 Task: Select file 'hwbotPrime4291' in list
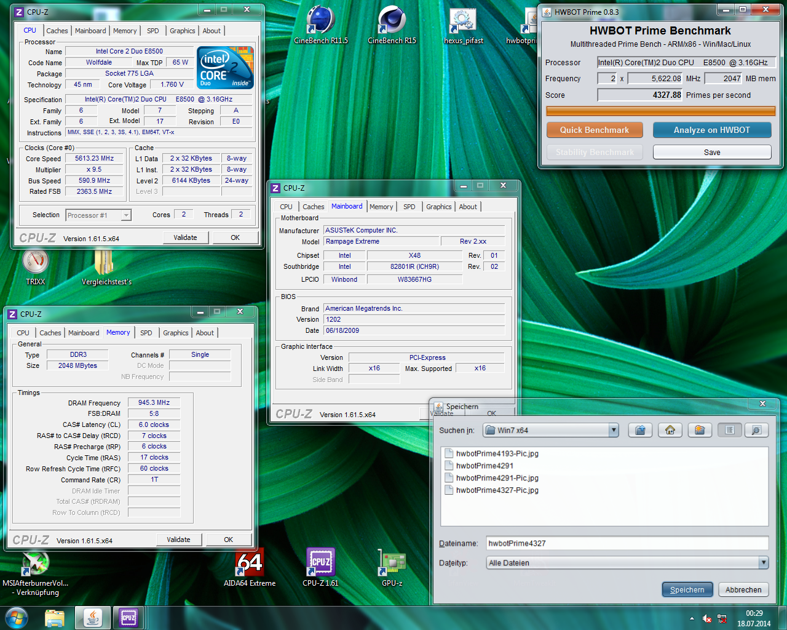click(484, 466)
